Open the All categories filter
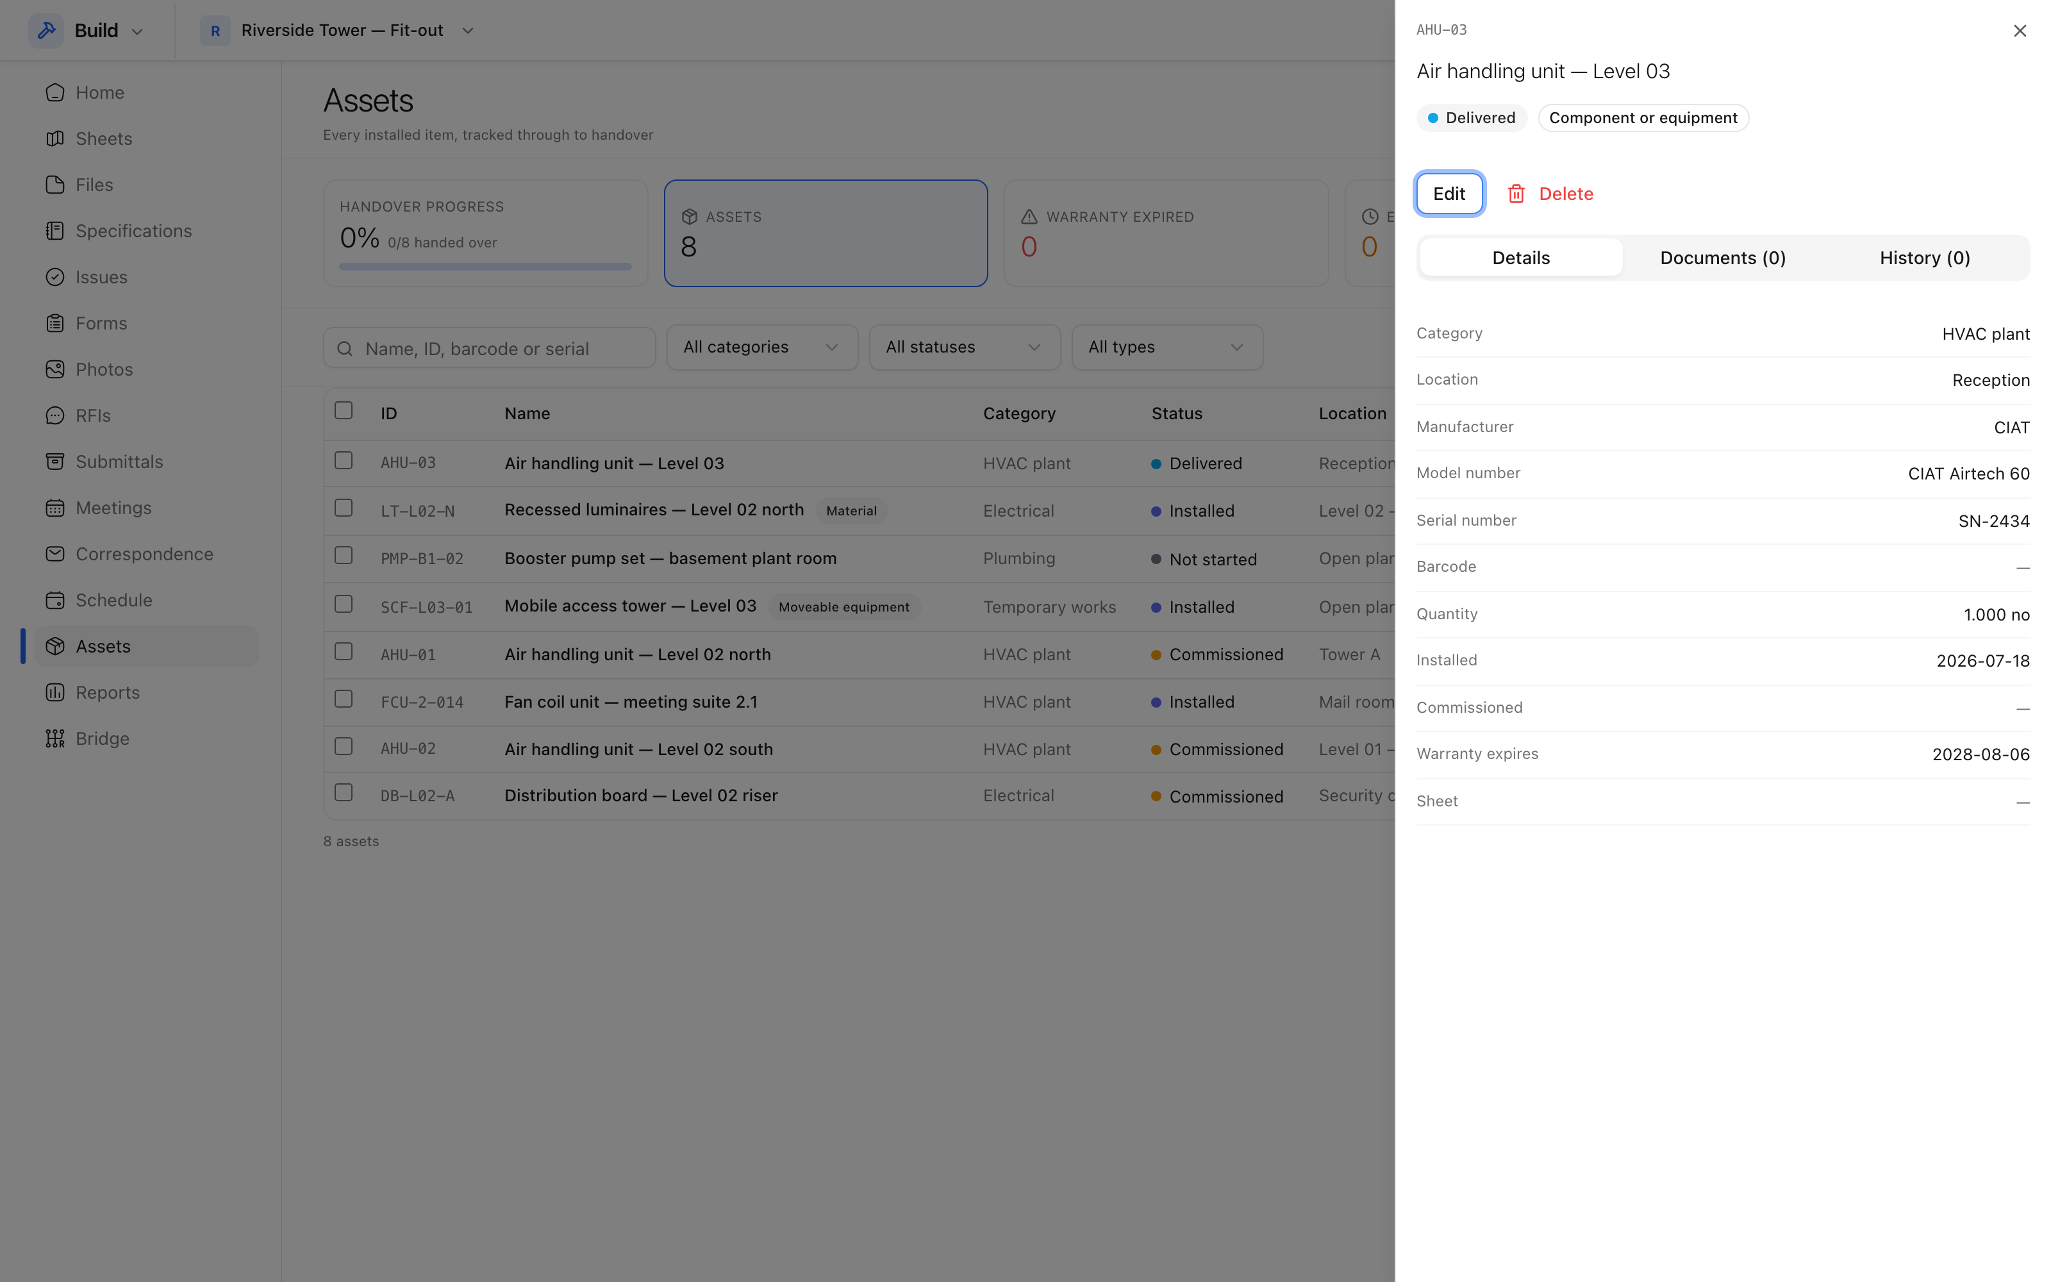The width and height of the screenshot is (2051, 1282). (x=762, y=347)
